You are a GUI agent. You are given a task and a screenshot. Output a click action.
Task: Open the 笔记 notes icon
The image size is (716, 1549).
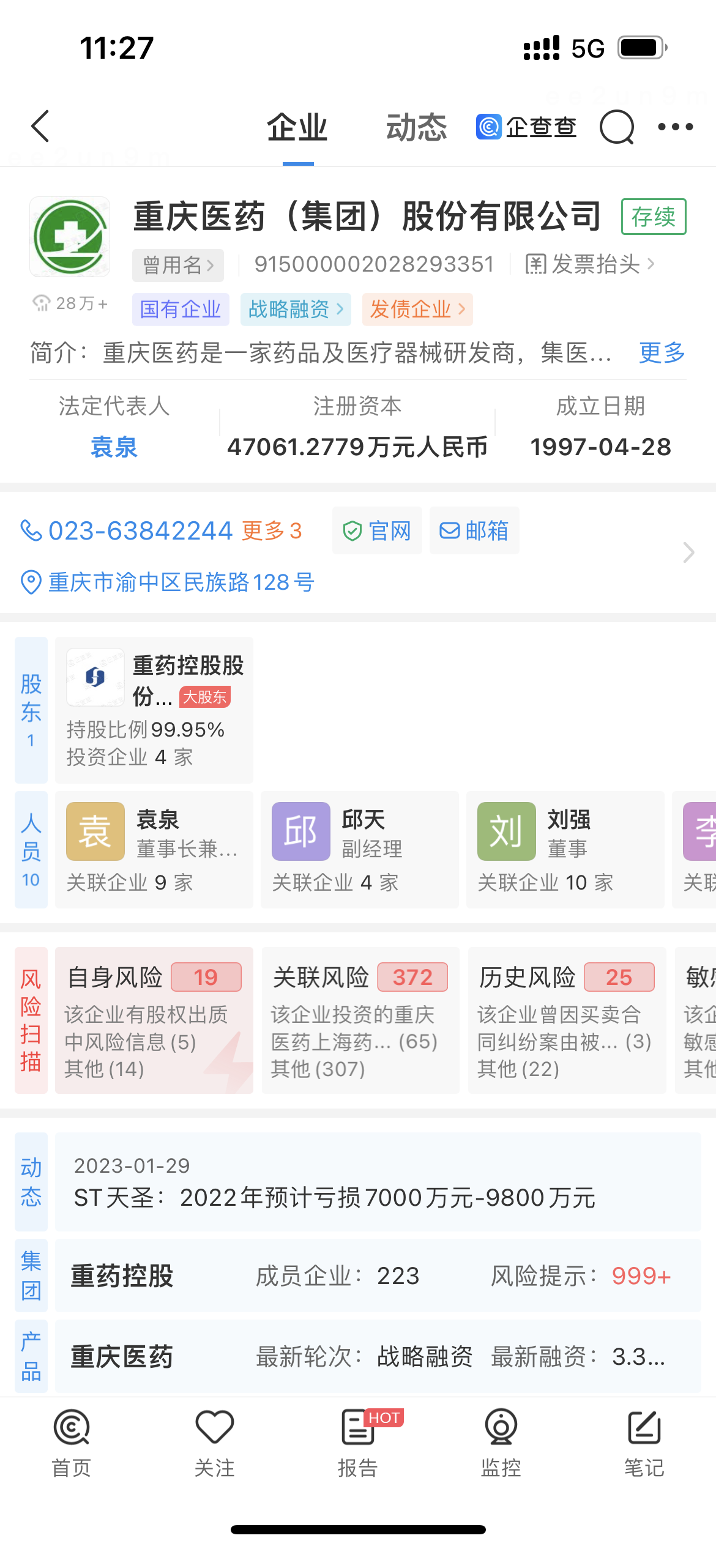[644, 1427]
